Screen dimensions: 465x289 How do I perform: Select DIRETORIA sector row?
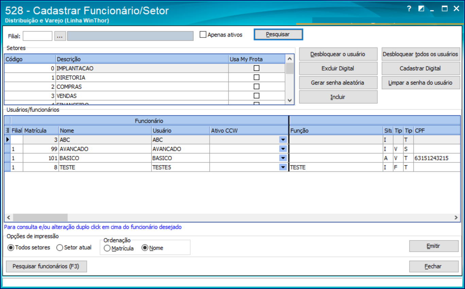tap(144, 77)
